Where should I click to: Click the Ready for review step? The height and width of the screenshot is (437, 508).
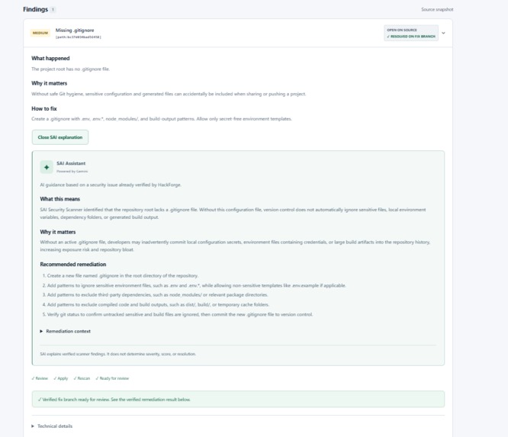point(112,378)
